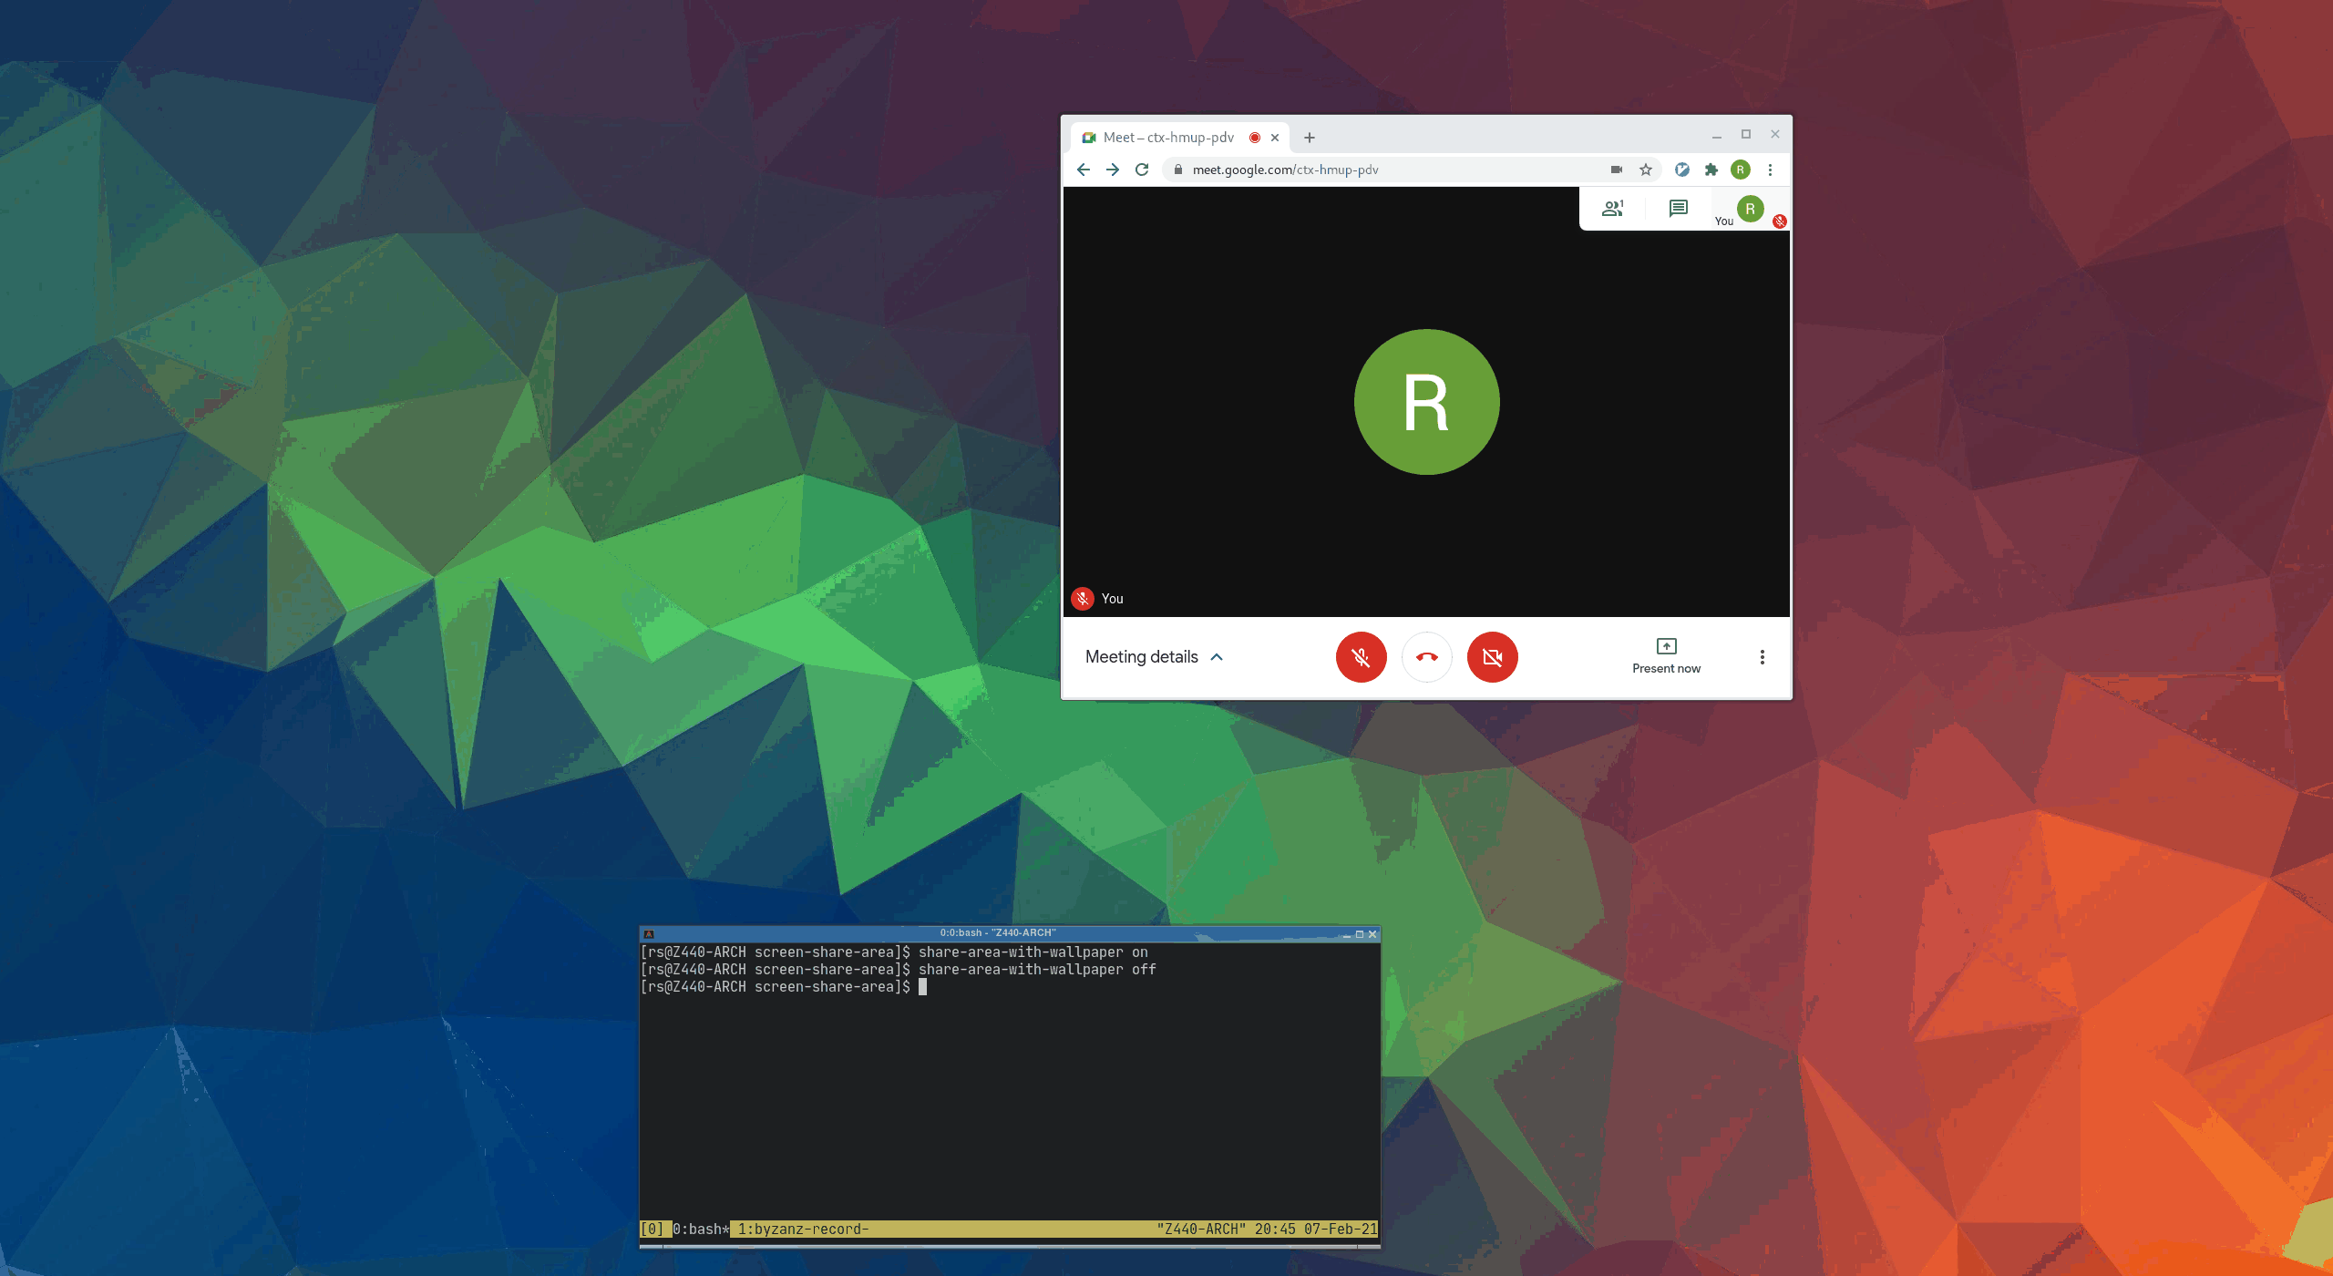
Task: Reload the Meet page
Action: click(x=1142, y=170)
